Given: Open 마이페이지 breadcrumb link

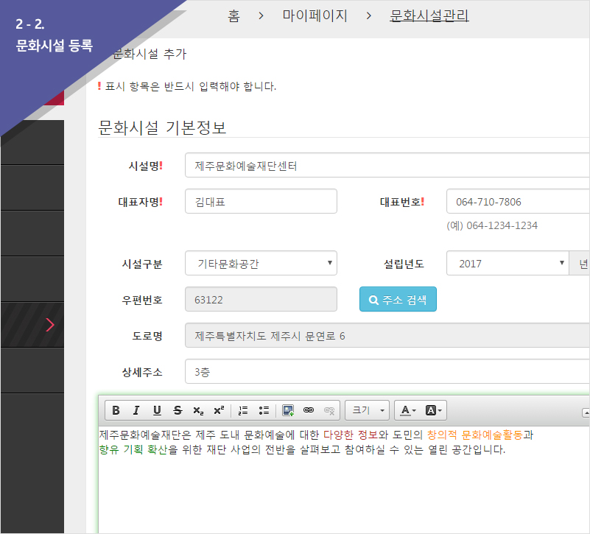Looking at the screenshot, I should pos(315,15).
